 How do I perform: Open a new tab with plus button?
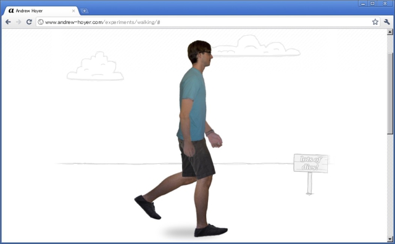[x=84, y=11]
